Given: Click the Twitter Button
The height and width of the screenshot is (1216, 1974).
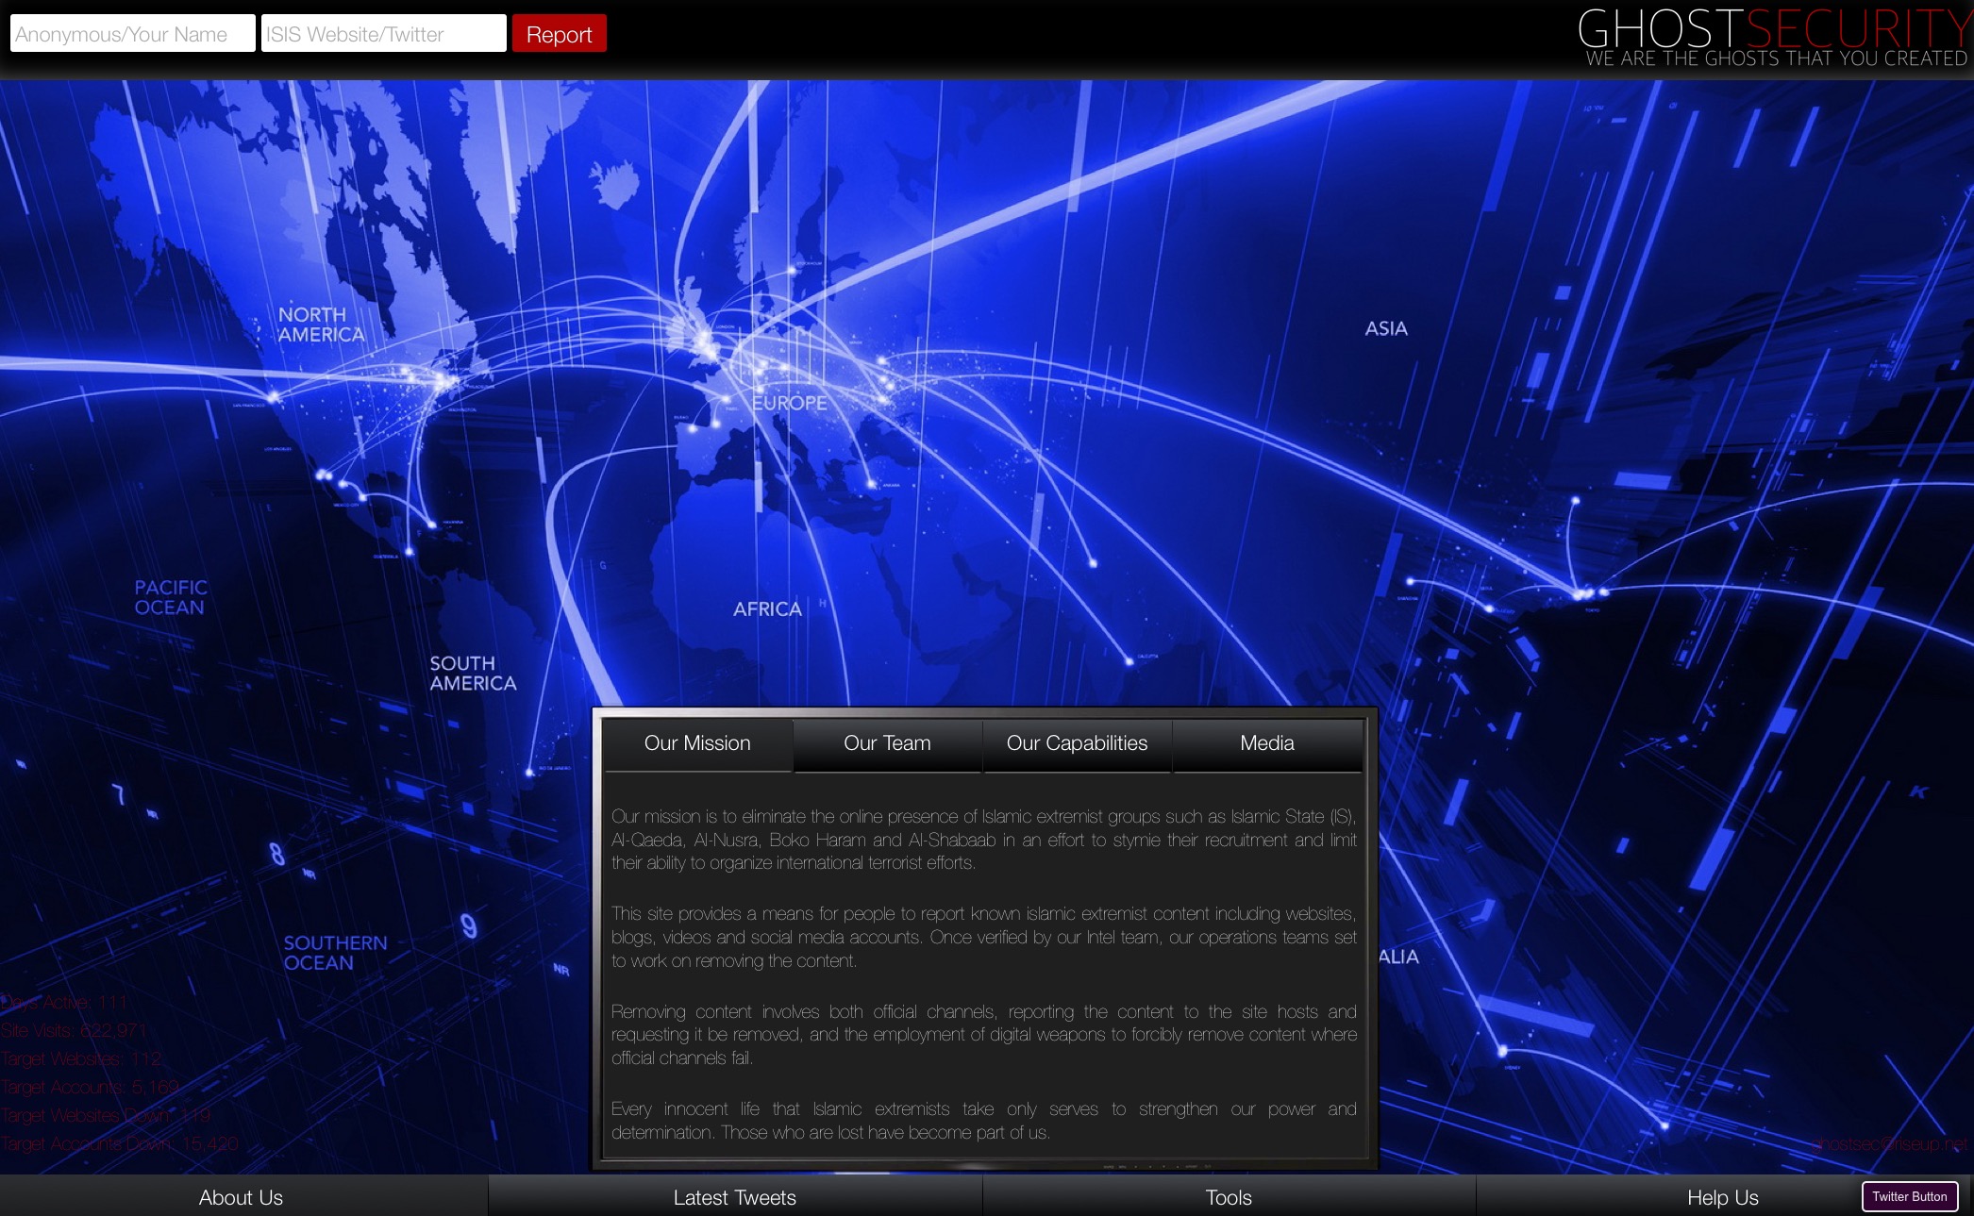Looking at the screenshot, I should [x=1909, y=1196].
